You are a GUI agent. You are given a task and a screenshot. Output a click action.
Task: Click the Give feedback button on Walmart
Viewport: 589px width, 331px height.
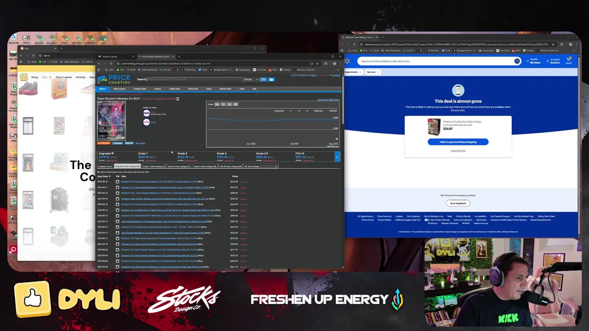(x=458, y=203)
